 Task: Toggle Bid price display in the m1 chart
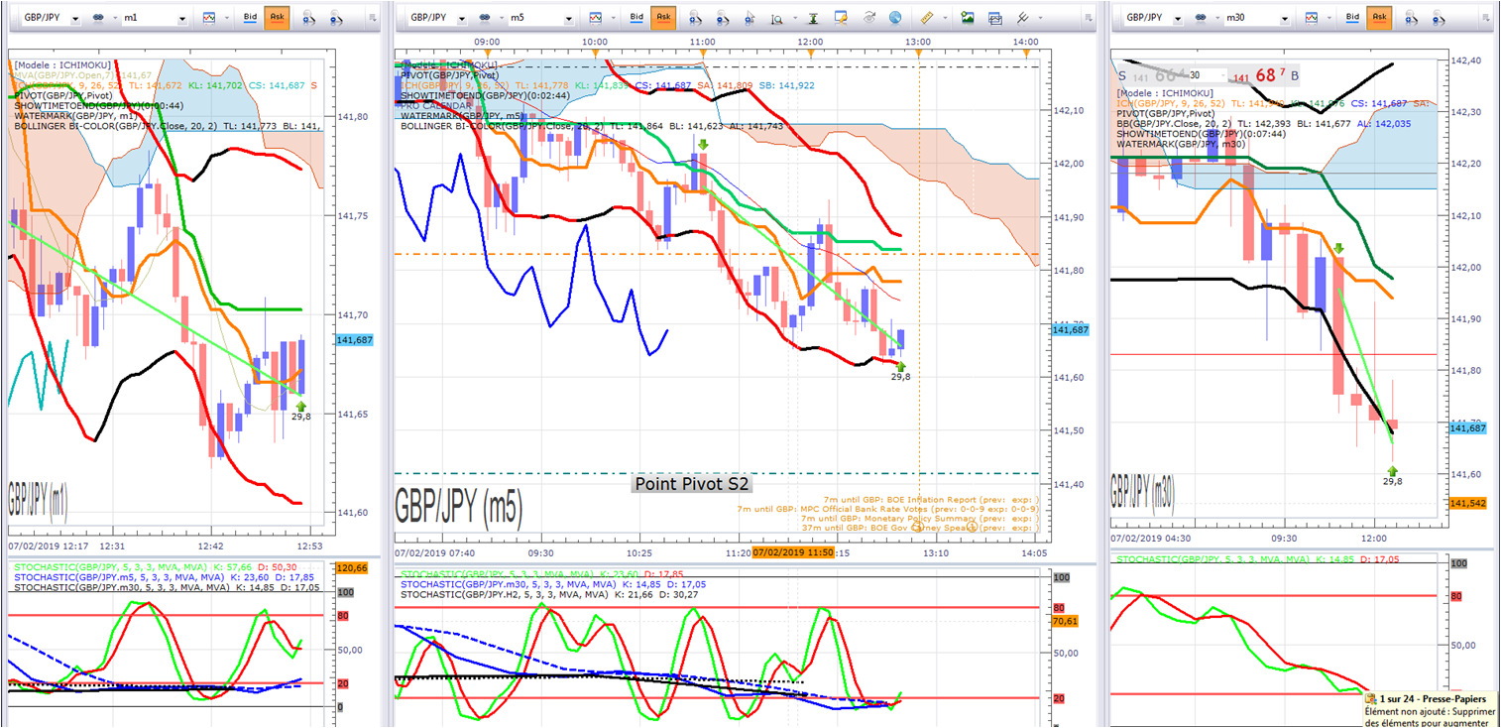(x=250, y=18)
